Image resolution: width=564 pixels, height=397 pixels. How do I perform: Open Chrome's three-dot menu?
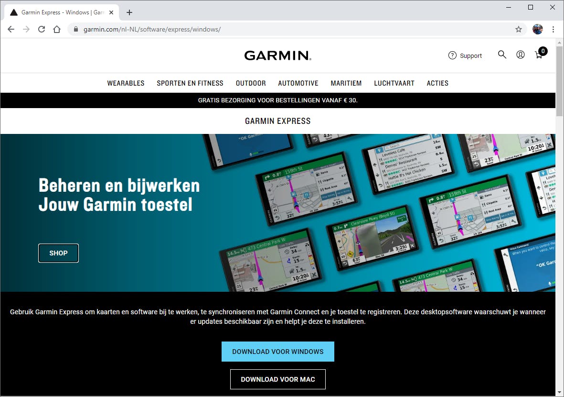click(x=553, y=29)
